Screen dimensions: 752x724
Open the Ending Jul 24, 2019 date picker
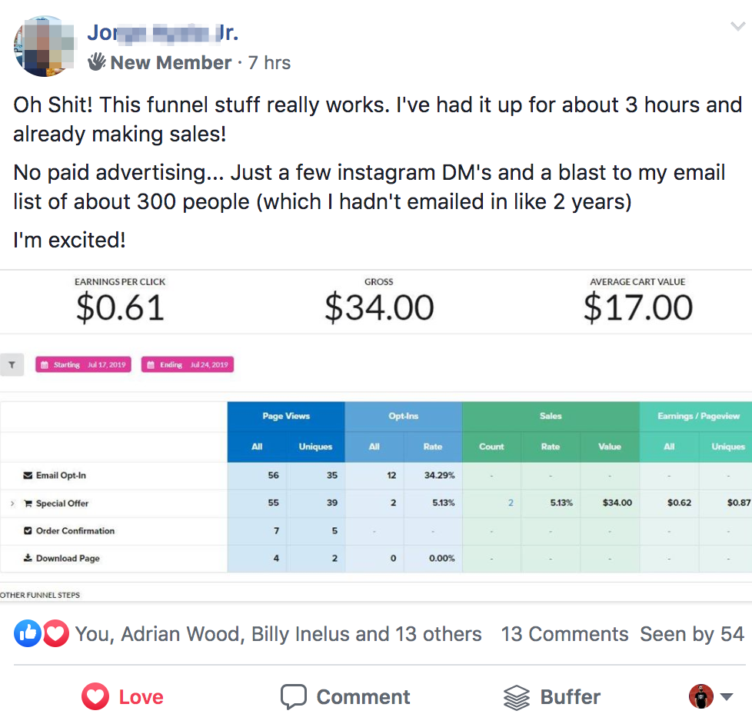point(188,365)
